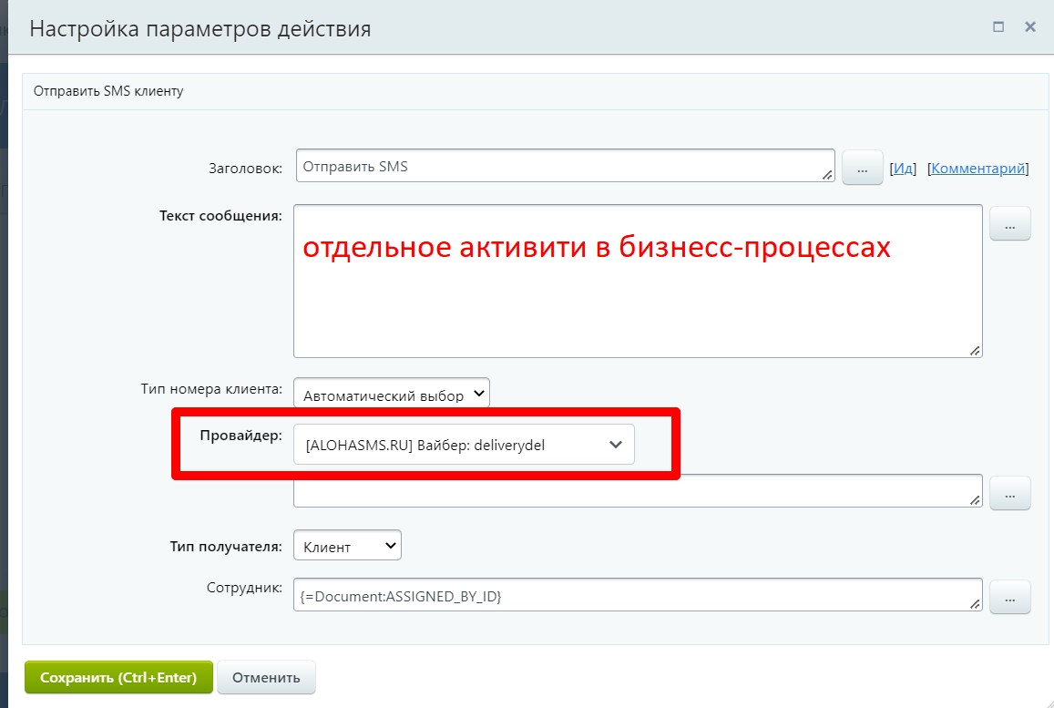Click resize grip of Заголовок field
The width and height of the screenshot is (1054, 708).
(x=827, y=174)
